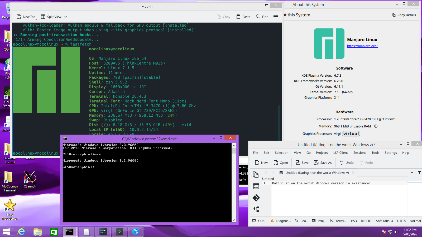The width and height of the screenshot is (422, 237).
Task: Click the memory info icon
Action: (x=376, y=126)
